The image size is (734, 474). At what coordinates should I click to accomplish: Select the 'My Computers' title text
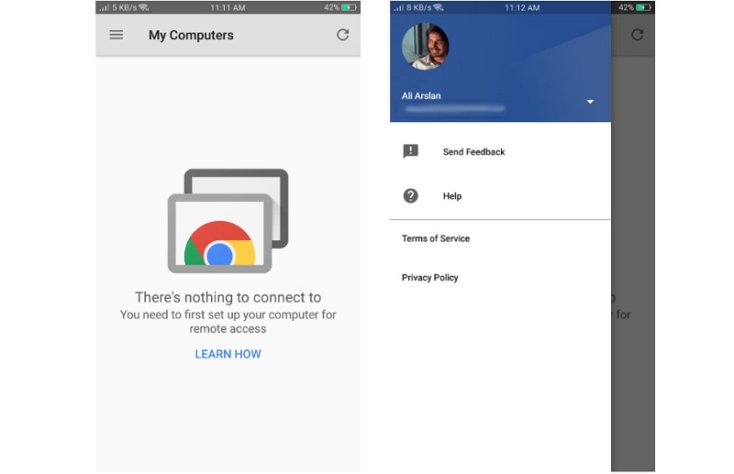191,35
